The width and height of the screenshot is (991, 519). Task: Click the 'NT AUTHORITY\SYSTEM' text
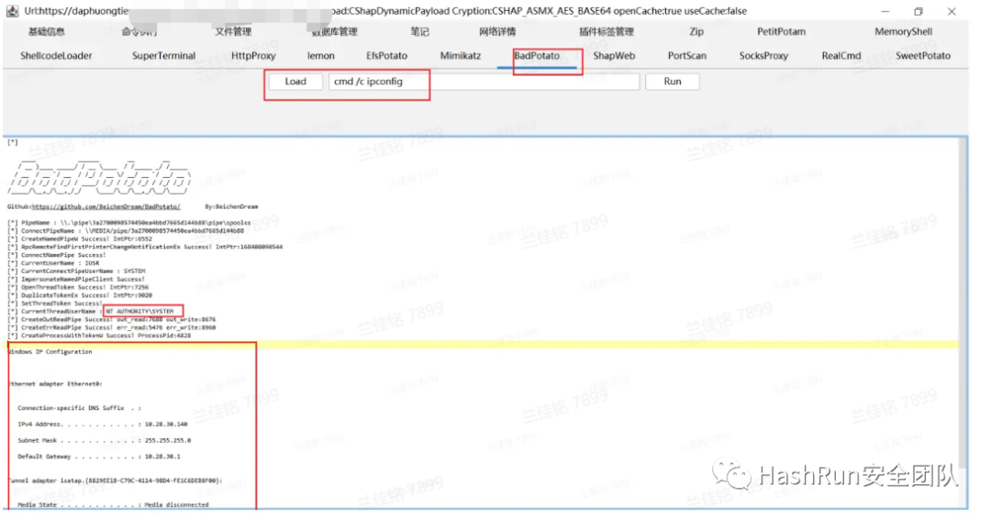(x=139, y=311)
